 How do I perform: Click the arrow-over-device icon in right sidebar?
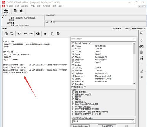142,71
